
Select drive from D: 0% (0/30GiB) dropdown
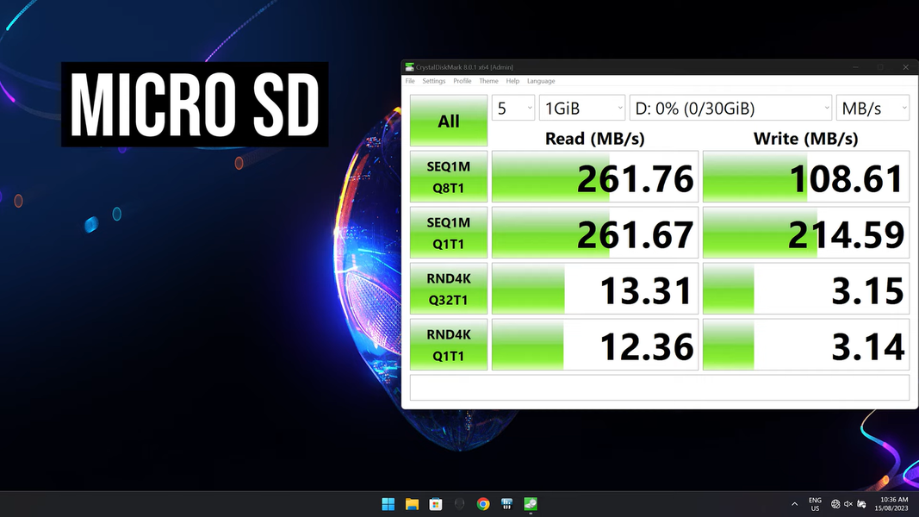(x=730, y=109)
